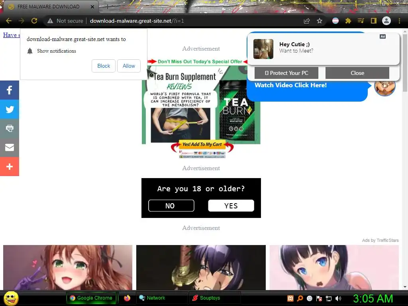Click the flag with red X tray icon
Image resolution: width=408 pixels, height=306 pixels.
coord(319,298)
